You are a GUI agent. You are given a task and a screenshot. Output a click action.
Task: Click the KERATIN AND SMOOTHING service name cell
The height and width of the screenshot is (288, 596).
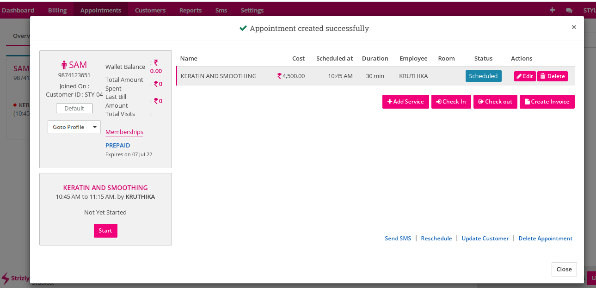[x=218, y=76]
